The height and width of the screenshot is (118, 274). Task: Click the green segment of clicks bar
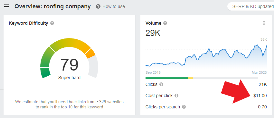coord(167,78)
